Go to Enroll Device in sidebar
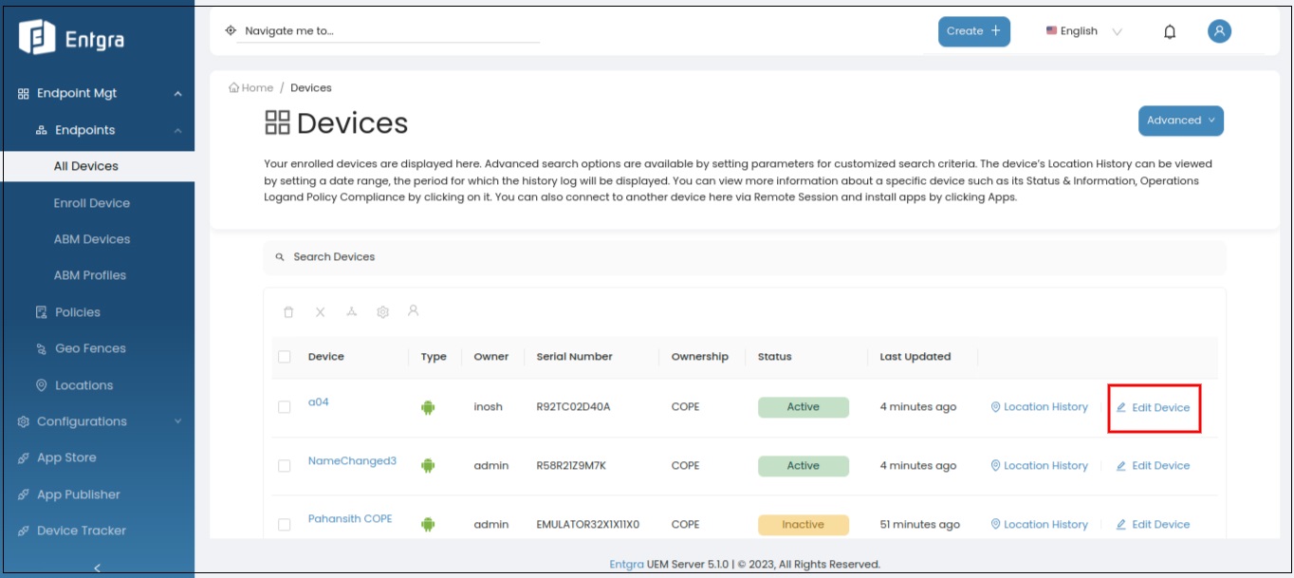 (x=92, y=203)
